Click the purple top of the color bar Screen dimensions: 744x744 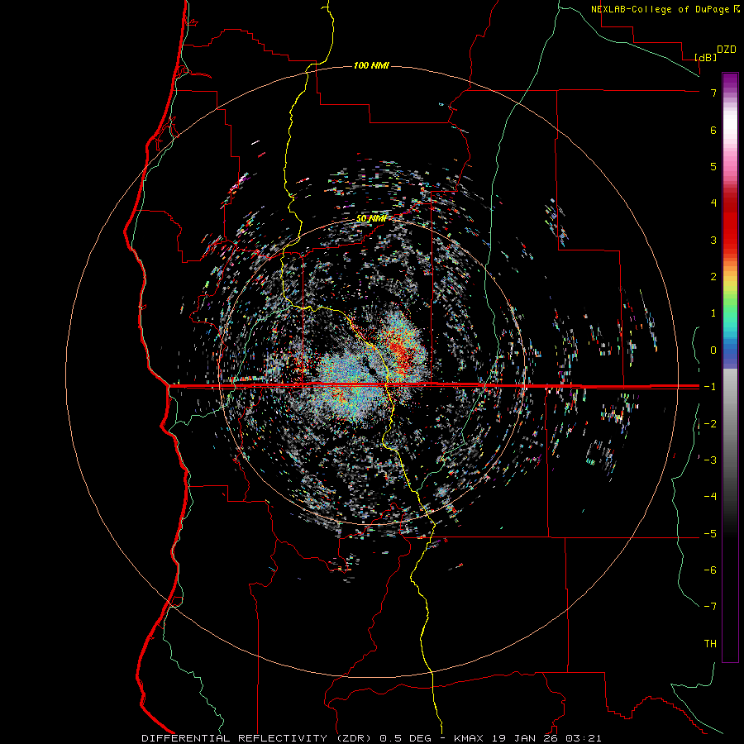pos(730,79)
